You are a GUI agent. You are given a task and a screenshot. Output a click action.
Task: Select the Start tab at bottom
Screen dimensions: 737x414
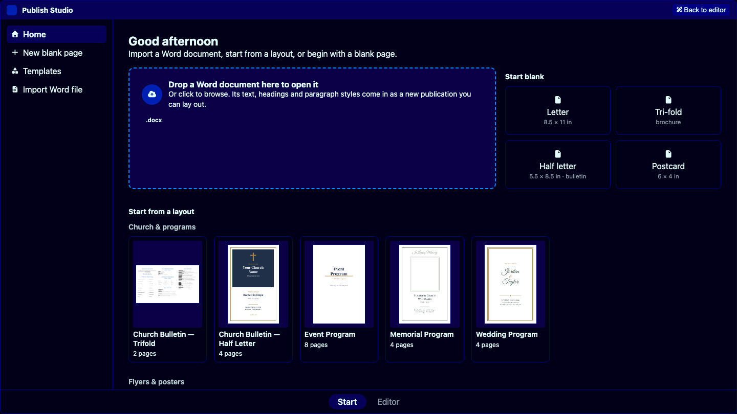coord(347,402)
